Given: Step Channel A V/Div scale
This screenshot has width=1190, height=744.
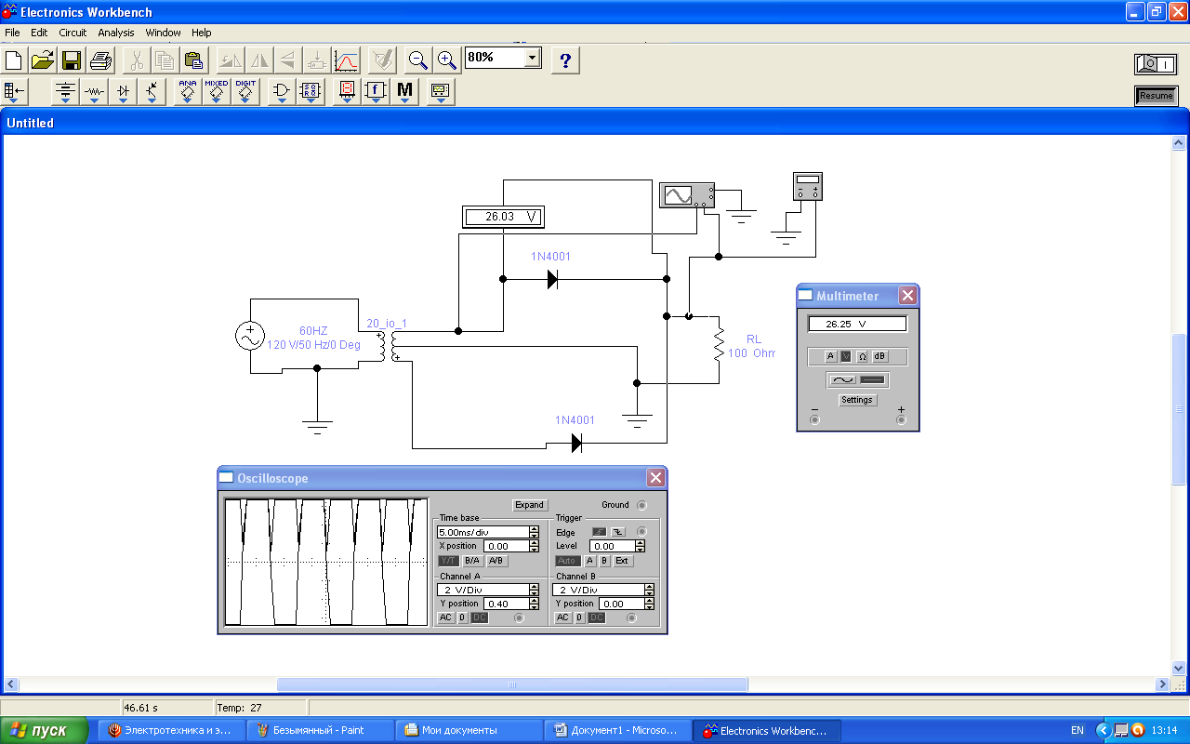Looking at the screenshot, I should pos(534,590).
